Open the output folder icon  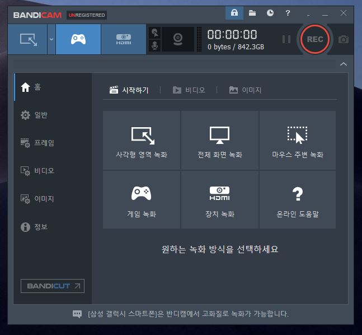click(x=252, y=13)
